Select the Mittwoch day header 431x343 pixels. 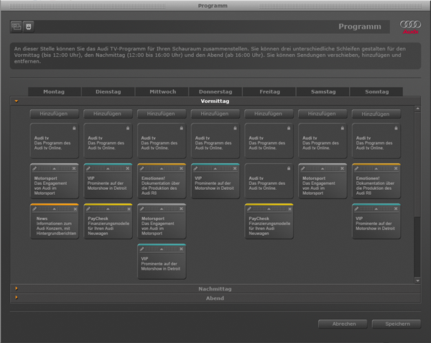tap(163, 91)
